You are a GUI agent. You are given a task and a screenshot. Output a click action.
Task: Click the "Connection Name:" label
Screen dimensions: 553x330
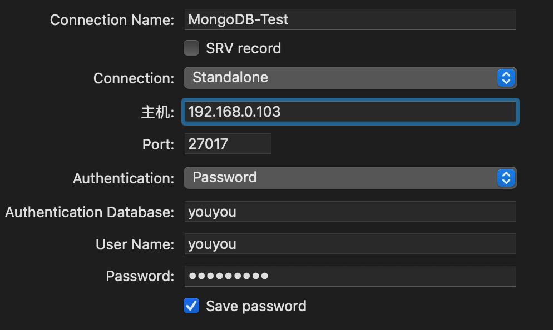(x=112, y=21)
